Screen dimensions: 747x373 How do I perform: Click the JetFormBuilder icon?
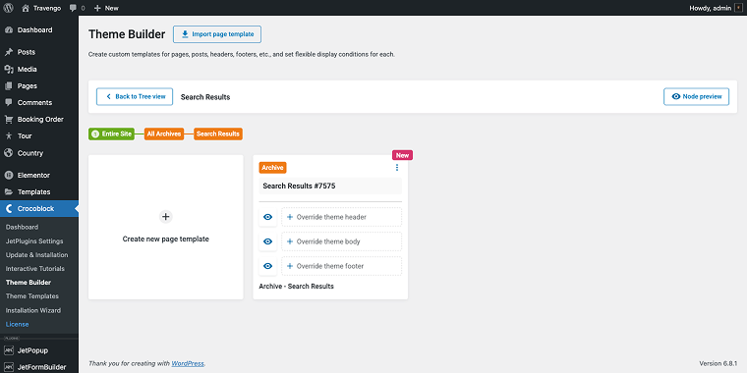(x=9, y=367)
